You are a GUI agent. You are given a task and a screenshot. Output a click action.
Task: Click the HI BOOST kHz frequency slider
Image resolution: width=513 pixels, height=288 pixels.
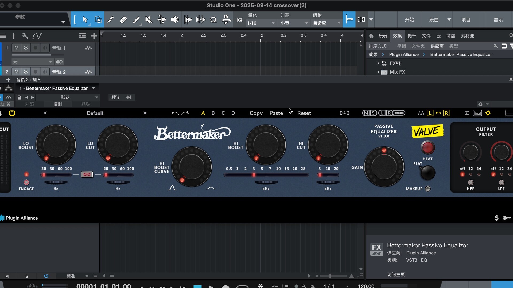point(266,175)
